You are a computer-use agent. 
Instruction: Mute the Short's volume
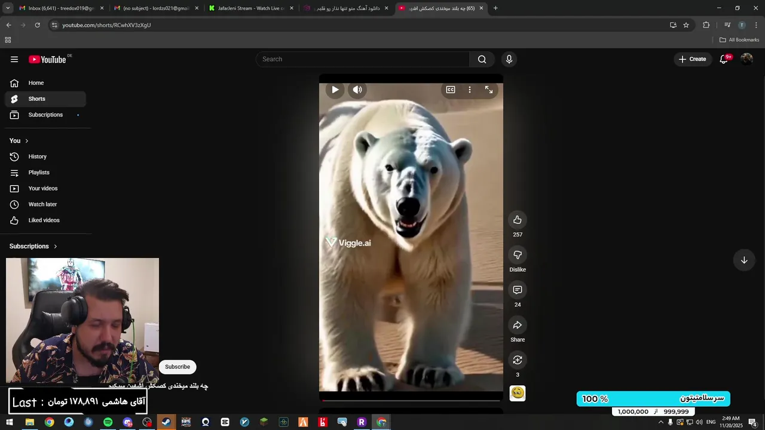[x=357, y=90]
